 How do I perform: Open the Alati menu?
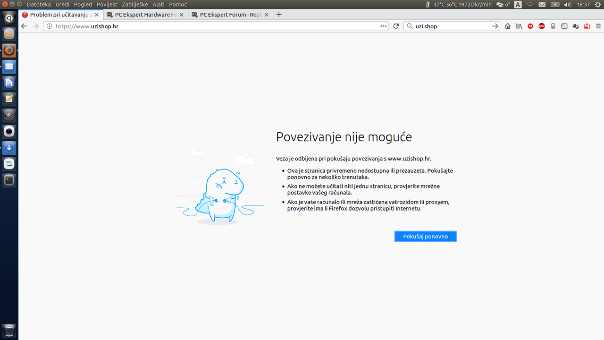tap(159, 4)
